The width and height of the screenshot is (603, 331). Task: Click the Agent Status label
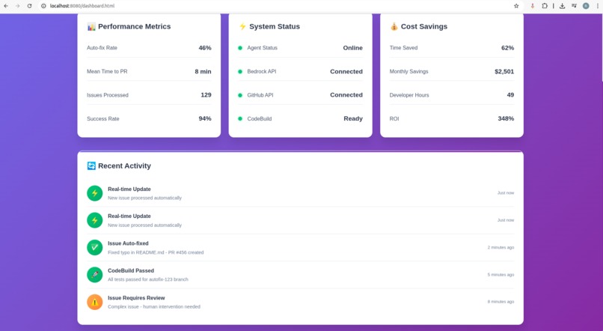(263, 48)
